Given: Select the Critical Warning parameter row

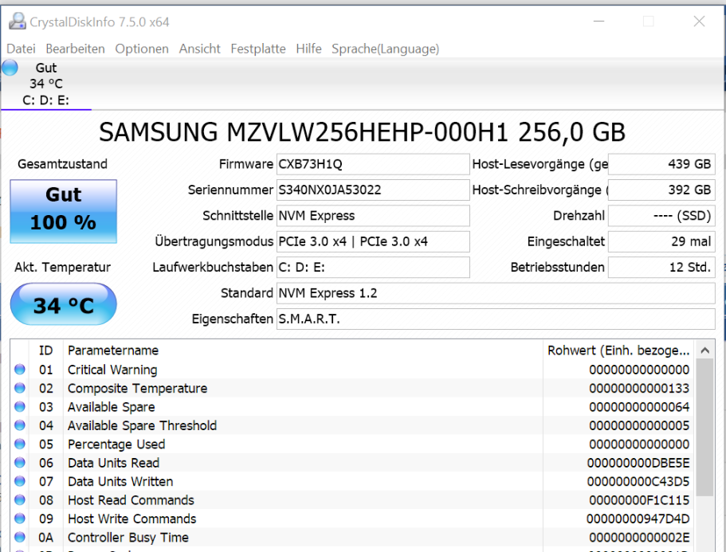Looking at the screenshot, I should pos(352,370).
